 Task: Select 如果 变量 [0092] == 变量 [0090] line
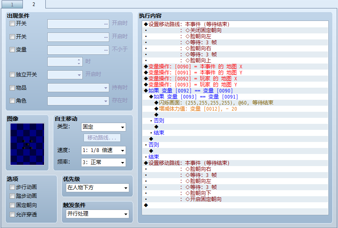coord(235,91)
